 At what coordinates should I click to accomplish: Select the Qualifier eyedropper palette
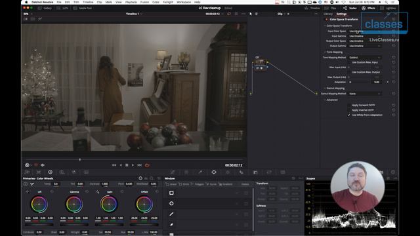[200, 172]
